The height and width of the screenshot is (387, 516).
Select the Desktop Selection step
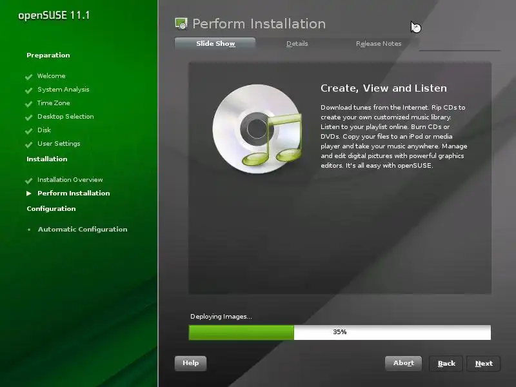(66, 117)
